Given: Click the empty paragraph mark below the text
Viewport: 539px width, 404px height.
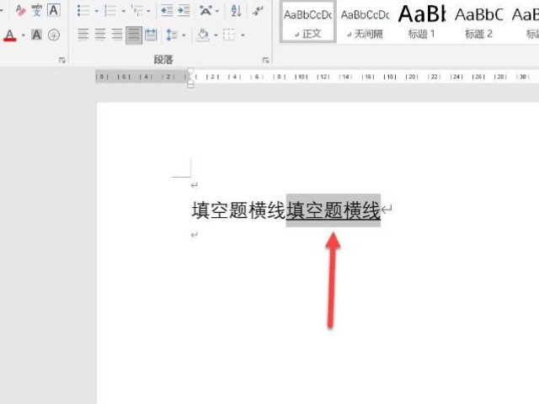Looking at the screenshot, I should [x=195, y=235].
